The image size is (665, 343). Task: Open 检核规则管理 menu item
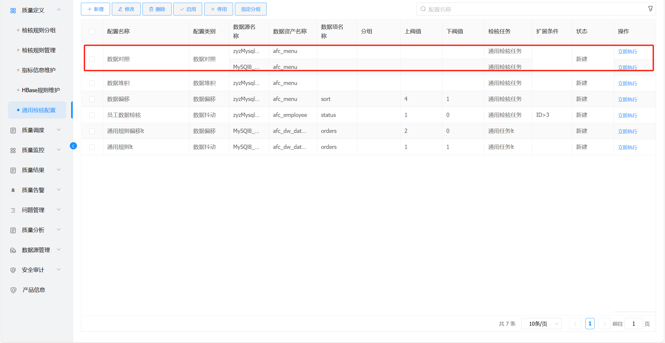click(x=39, y=50)
